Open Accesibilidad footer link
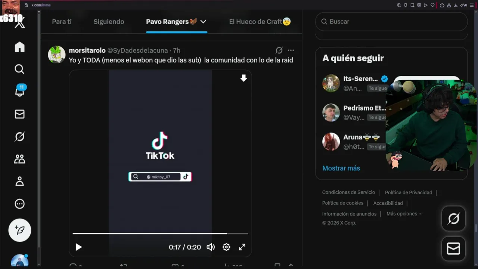Viewport: 478px width, 269px height. pos(388,203)
